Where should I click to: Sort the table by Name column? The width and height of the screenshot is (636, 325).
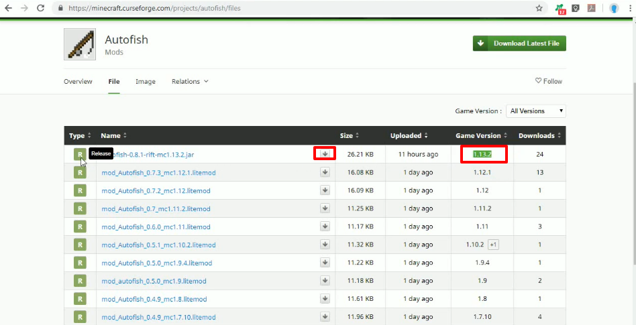click(114, 136)
